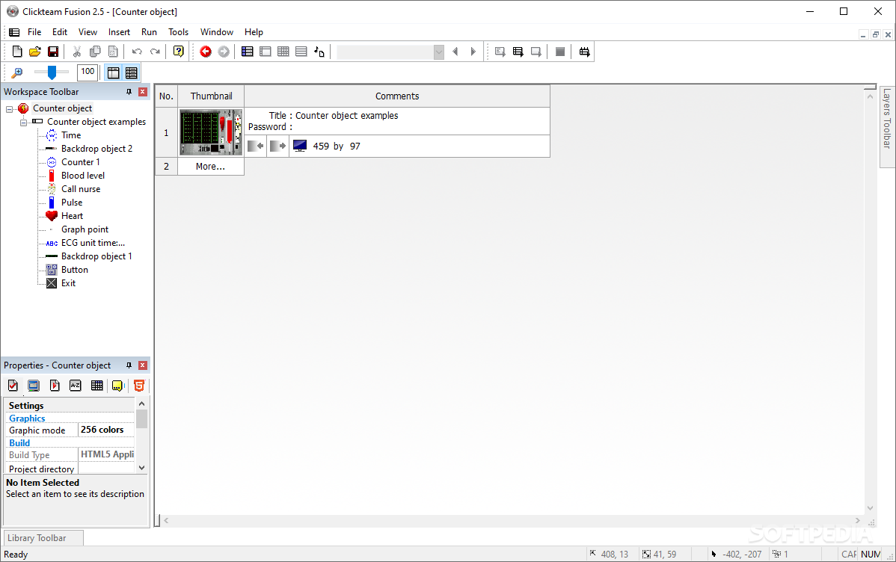
Task: Open the View menu
Action: 88,32
